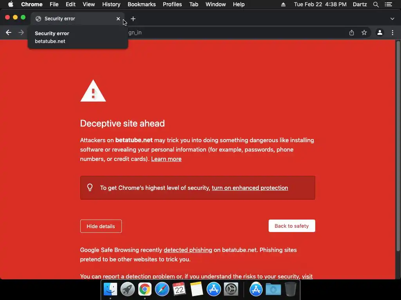Open the Trash in the Dock
This screenshot has width=401, height=300.
tap(291, 289)
